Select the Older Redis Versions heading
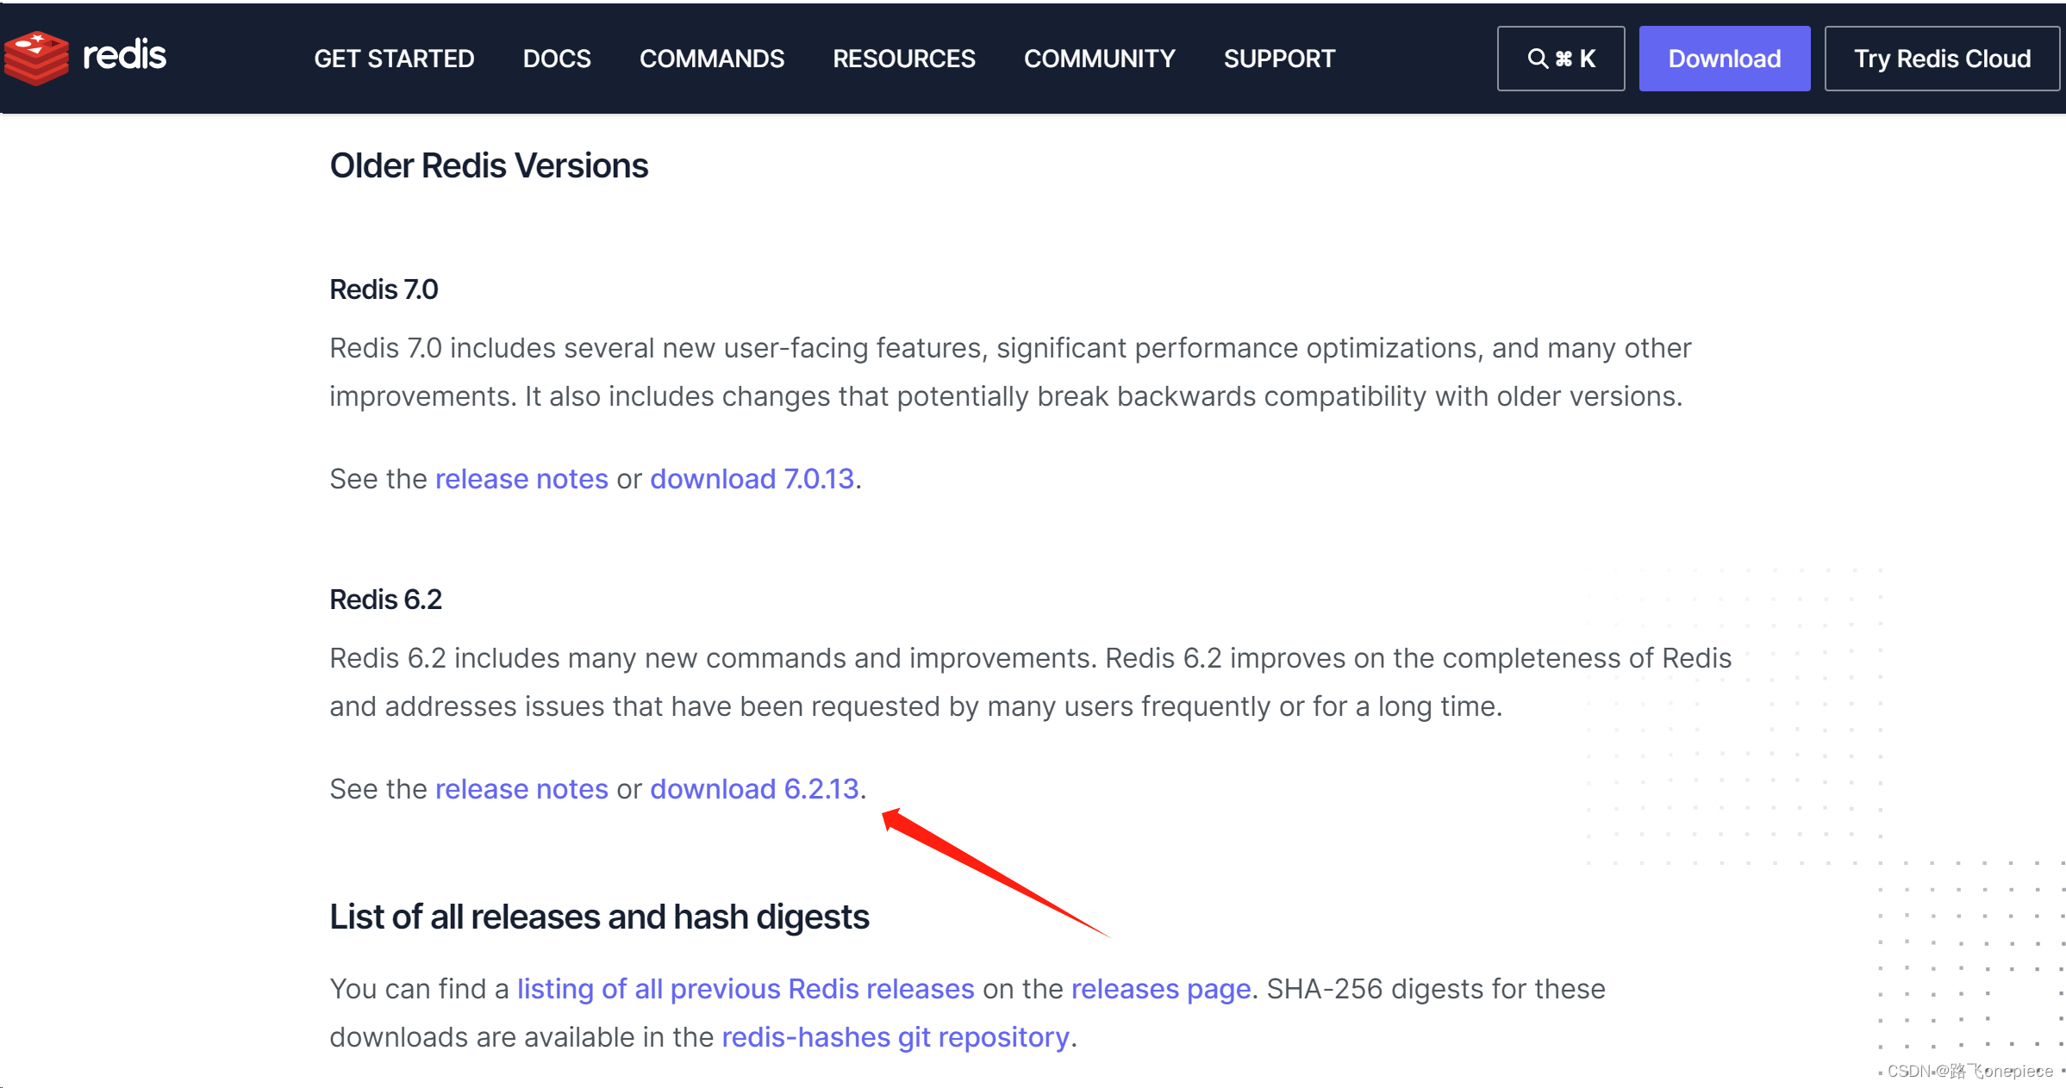Viewport: 2066px width, 1088px height. [489, 165]
